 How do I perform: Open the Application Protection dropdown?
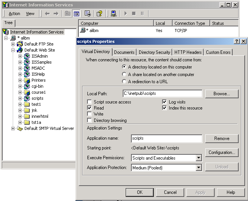(x=198, y=167)
